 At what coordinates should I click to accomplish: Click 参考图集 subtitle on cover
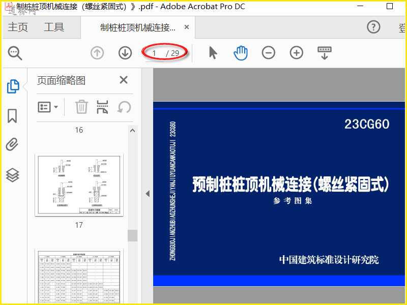pos(293,201)
